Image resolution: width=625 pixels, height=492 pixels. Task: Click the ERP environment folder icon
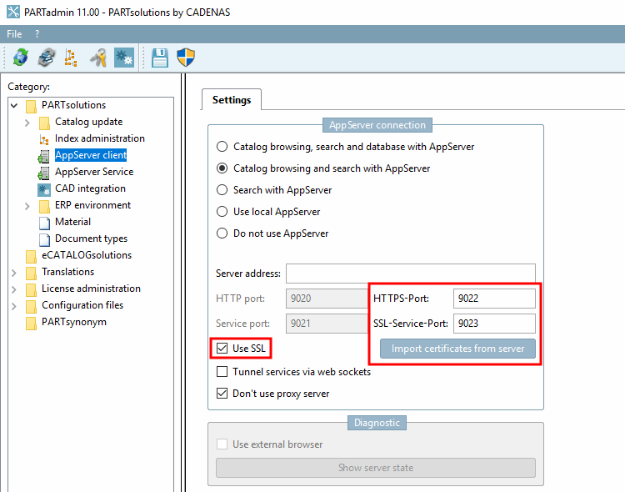pos(44,206)
